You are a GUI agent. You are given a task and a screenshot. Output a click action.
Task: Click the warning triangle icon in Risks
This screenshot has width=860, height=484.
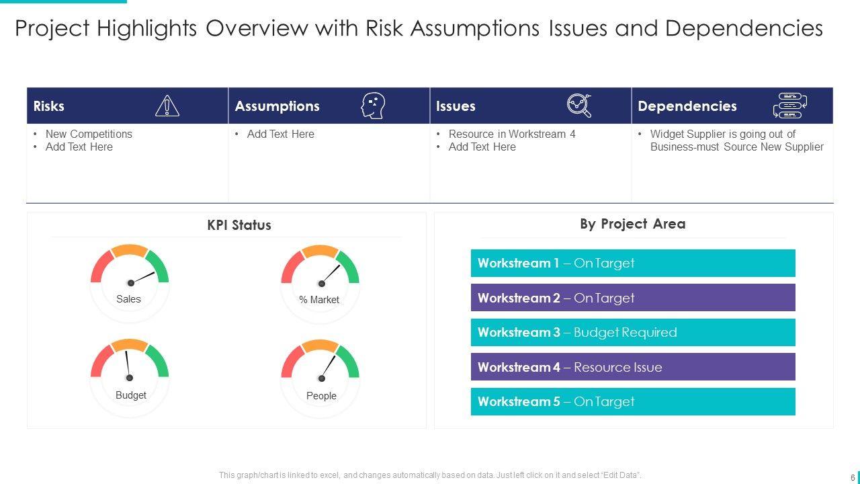click(x=167, y=106)
